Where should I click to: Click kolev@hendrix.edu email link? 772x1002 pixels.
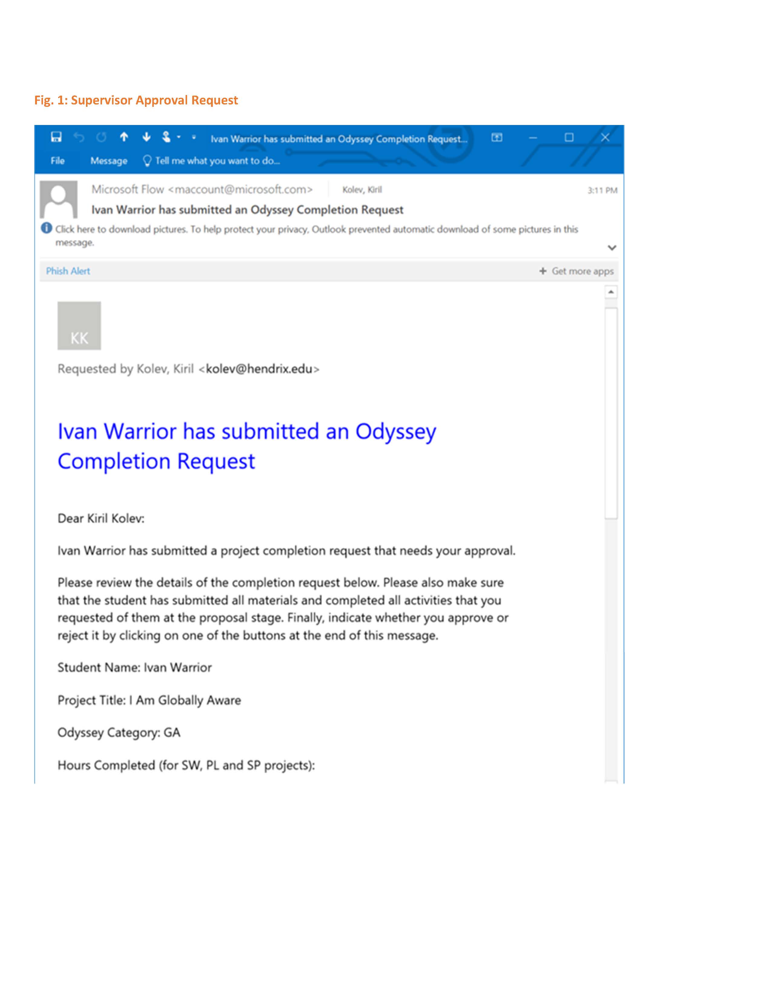(259, 369)
